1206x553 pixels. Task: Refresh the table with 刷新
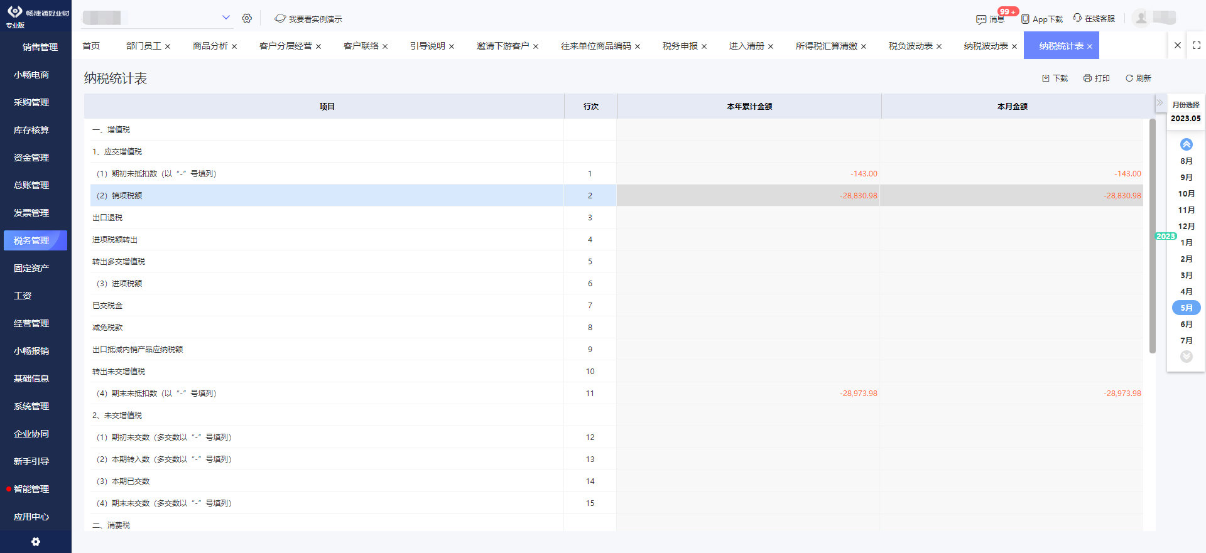(x=1138, y=78)
